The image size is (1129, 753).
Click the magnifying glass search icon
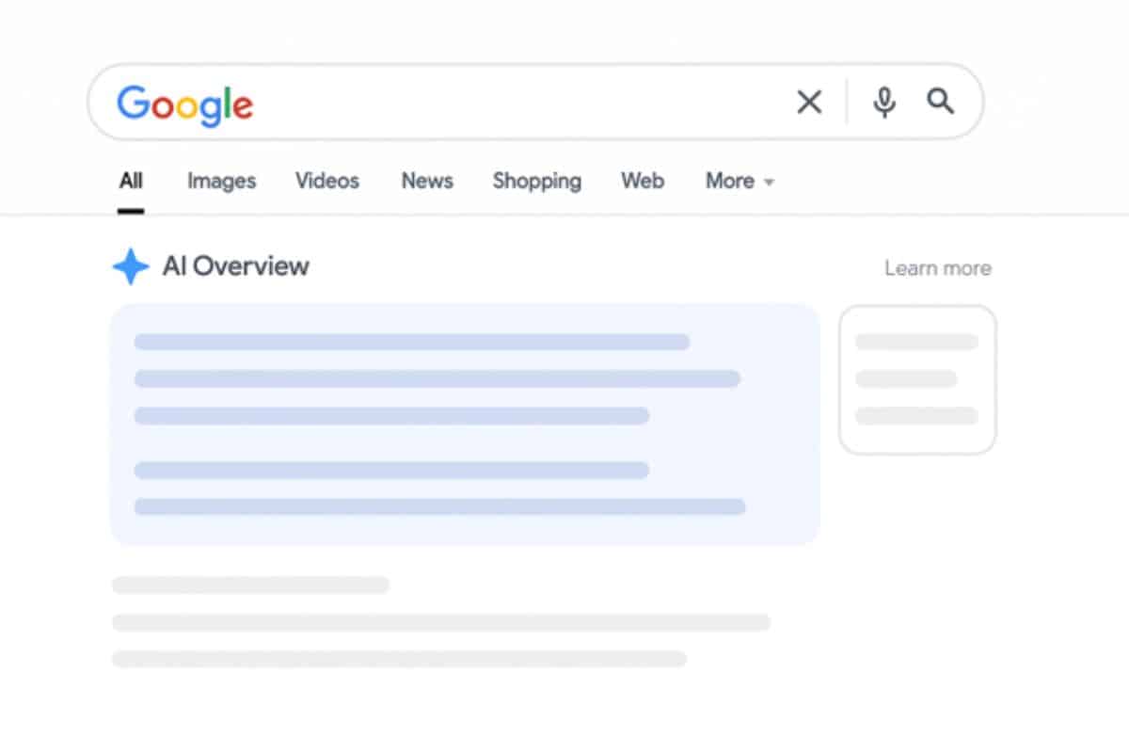point(941,101)
